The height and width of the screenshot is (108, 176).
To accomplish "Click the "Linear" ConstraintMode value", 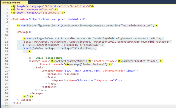I will (131, 71).
